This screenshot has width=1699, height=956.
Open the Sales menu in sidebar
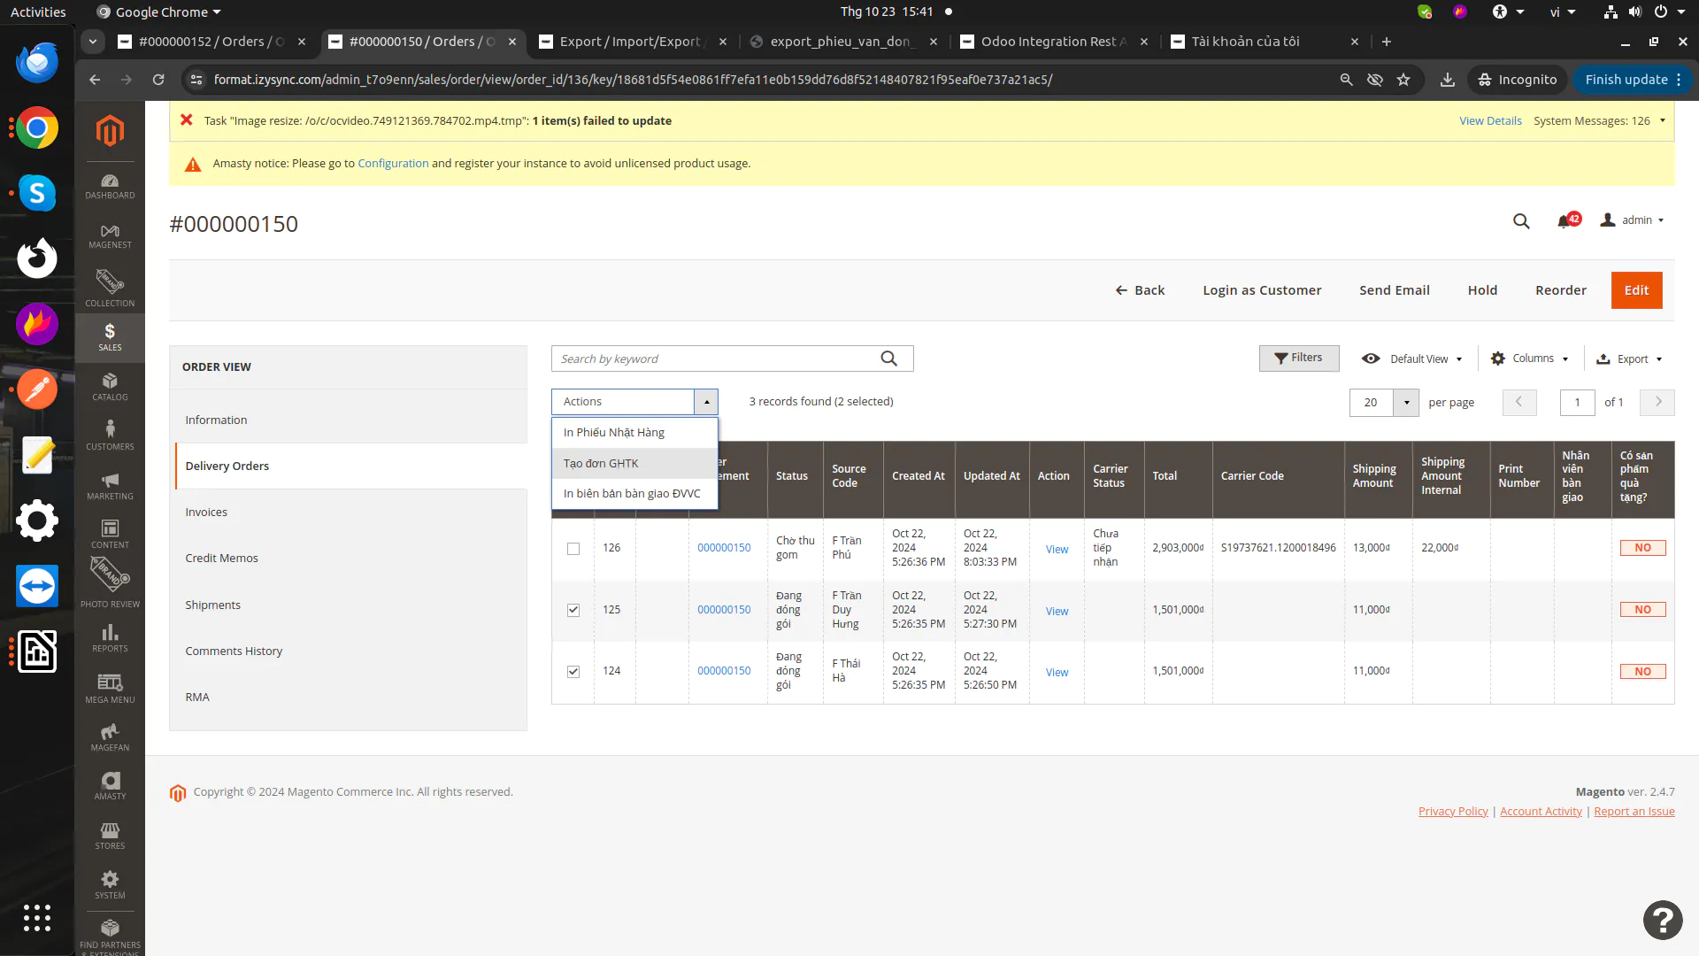[110, 336]
